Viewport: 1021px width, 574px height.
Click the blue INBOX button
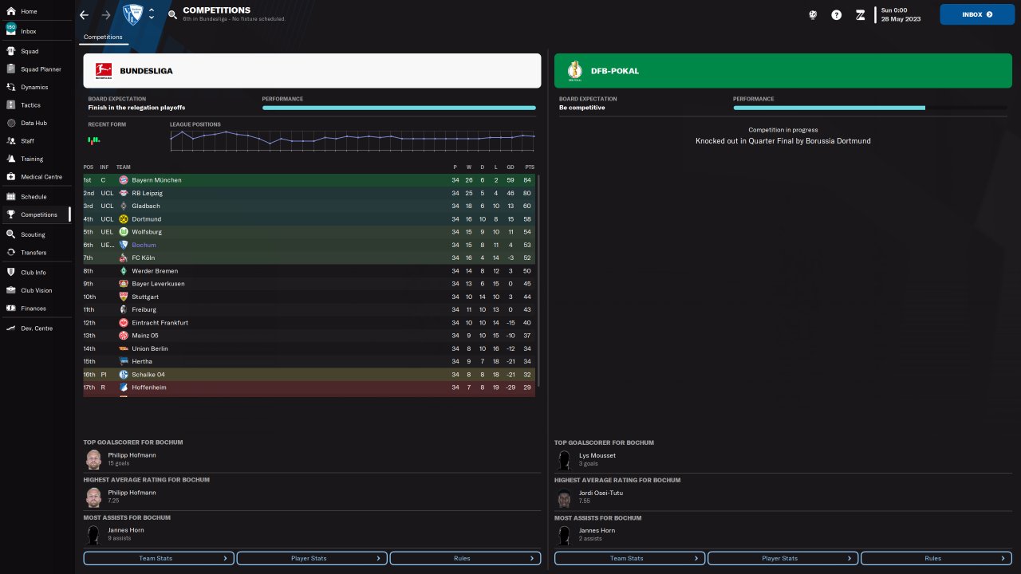[x=978, y=14]
